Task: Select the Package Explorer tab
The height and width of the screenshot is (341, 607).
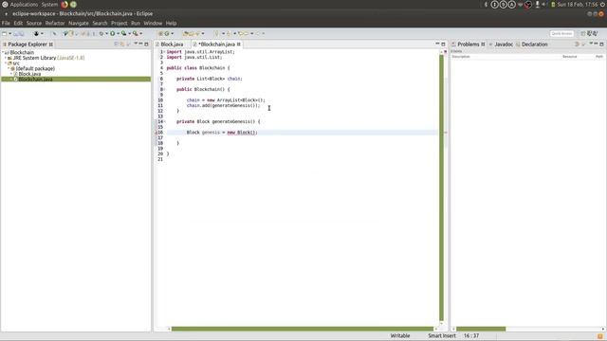Action: pyautogui.click(x=28, y=45)
